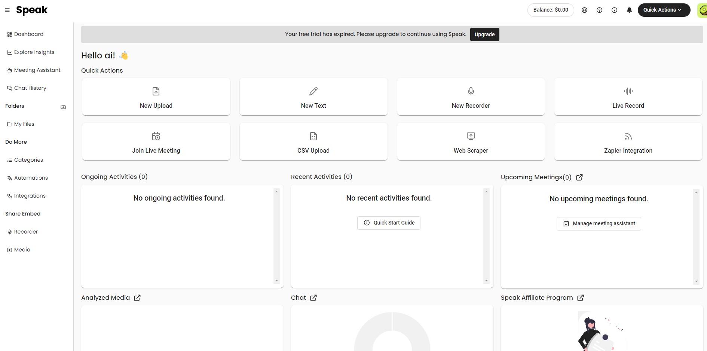
Task: Go to Dashboard in sidebar
Action: [x=25, y=34]
